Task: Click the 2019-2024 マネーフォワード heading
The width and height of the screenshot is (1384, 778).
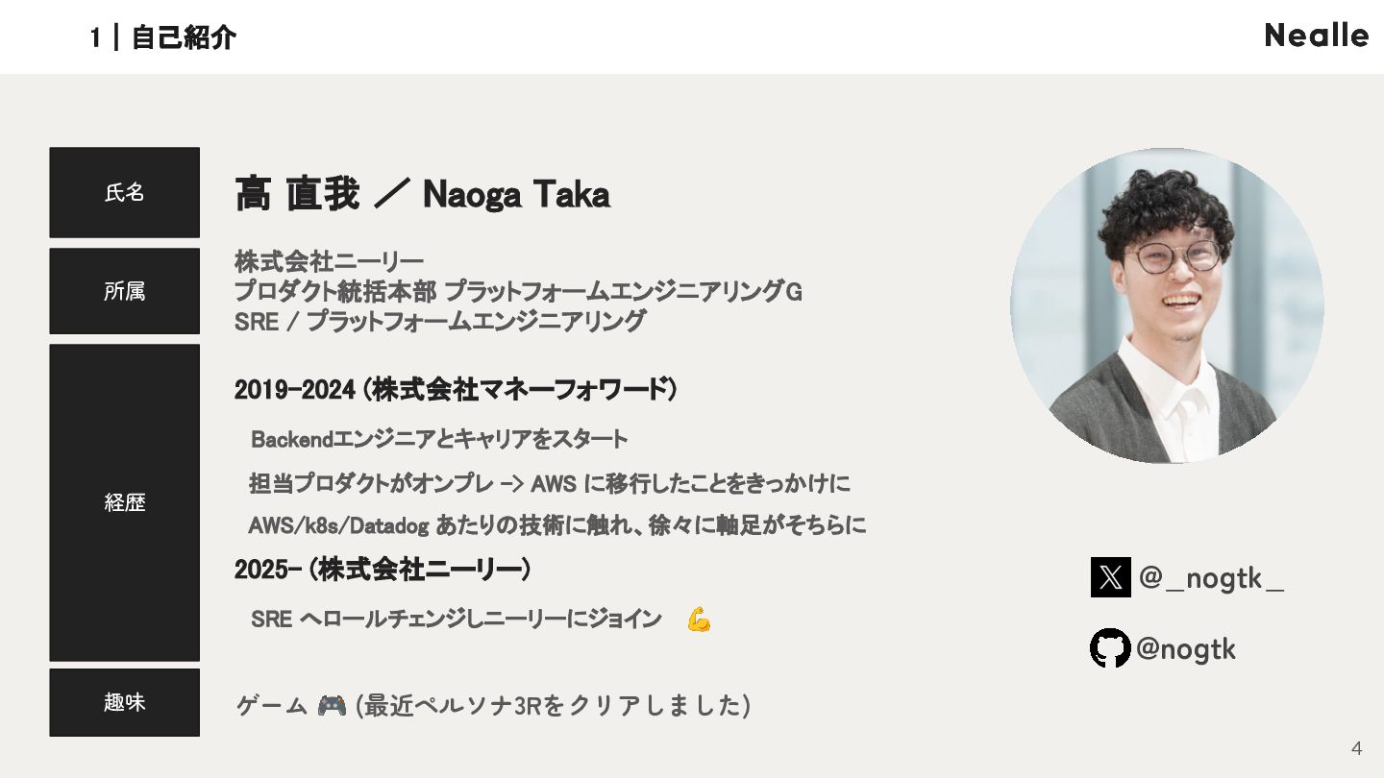Action: (x=456, y=390)
